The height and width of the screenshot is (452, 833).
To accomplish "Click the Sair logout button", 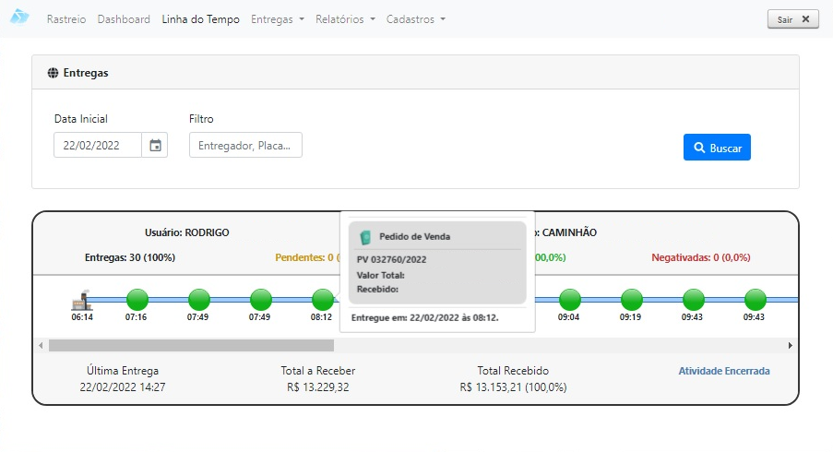I will click(792, 19).
